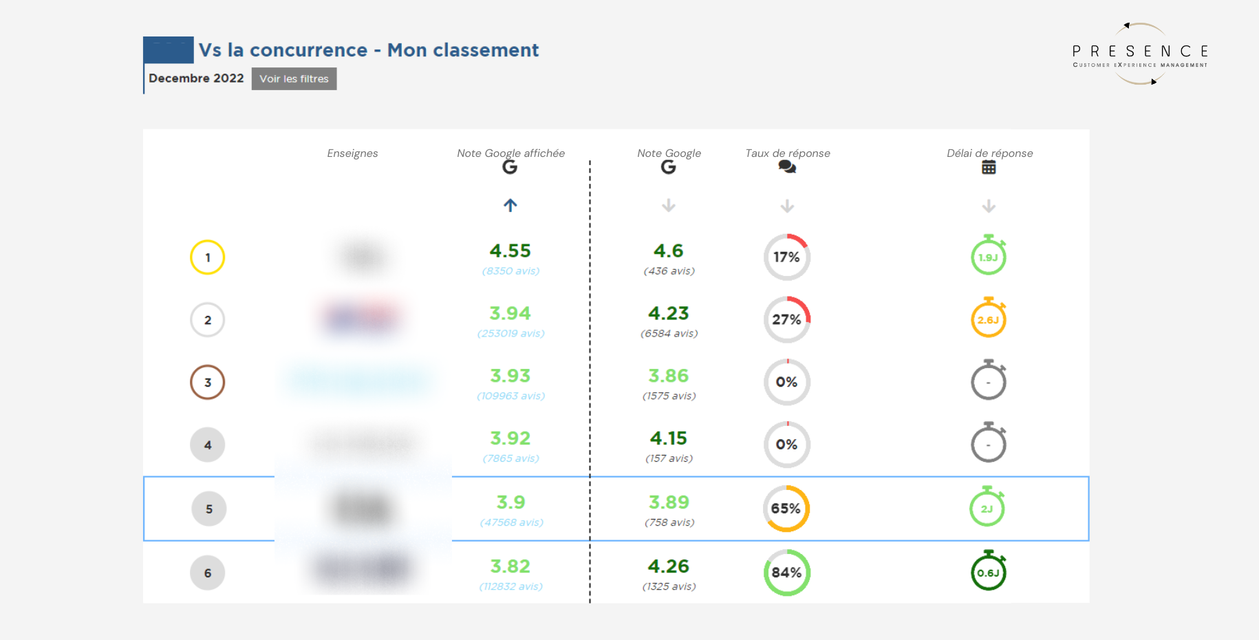Select rank 2 silver circle badge

click(x=208, y=320)
